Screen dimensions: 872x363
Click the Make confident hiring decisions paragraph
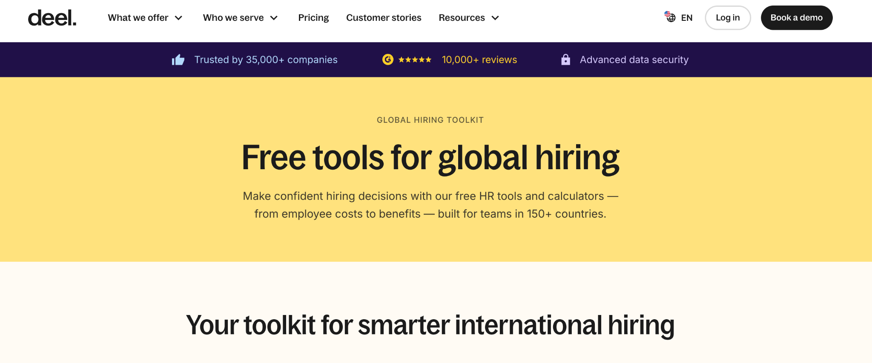430,205
